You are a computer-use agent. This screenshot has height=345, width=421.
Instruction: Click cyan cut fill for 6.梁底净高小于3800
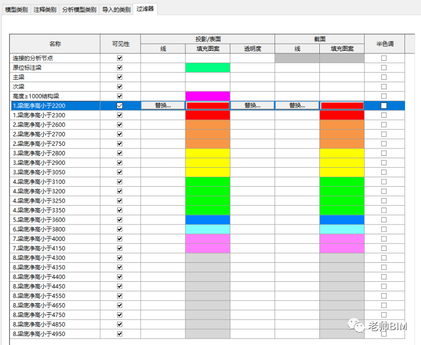click(x=342, y=229)
